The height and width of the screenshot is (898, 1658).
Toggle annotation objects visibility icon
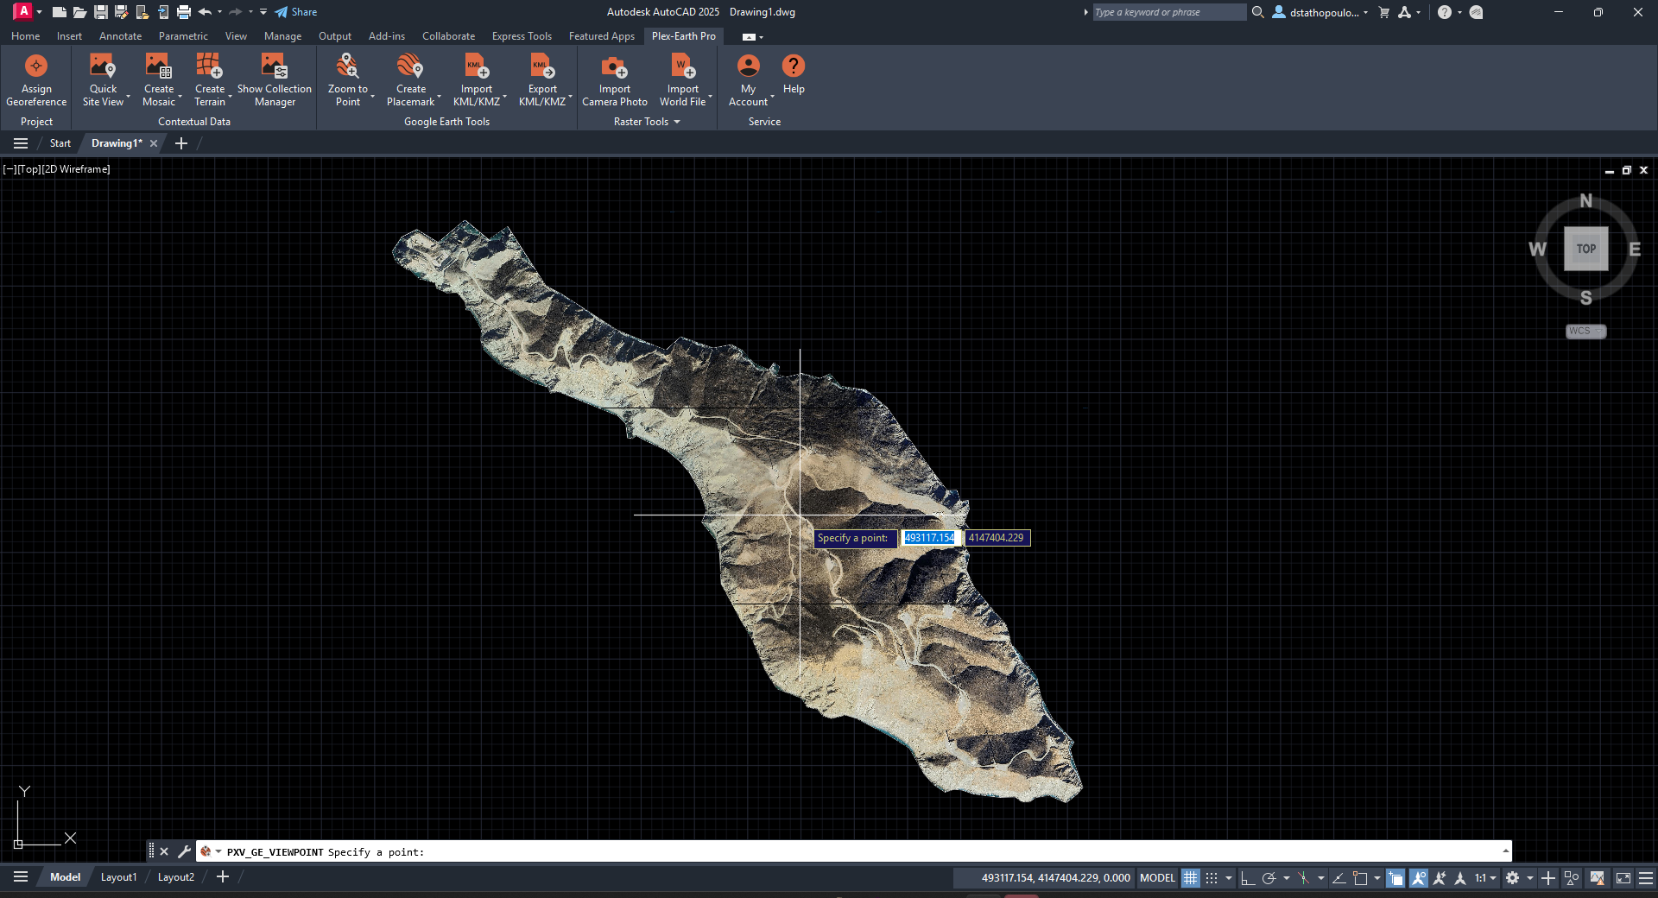click(x=1418, y=878)
